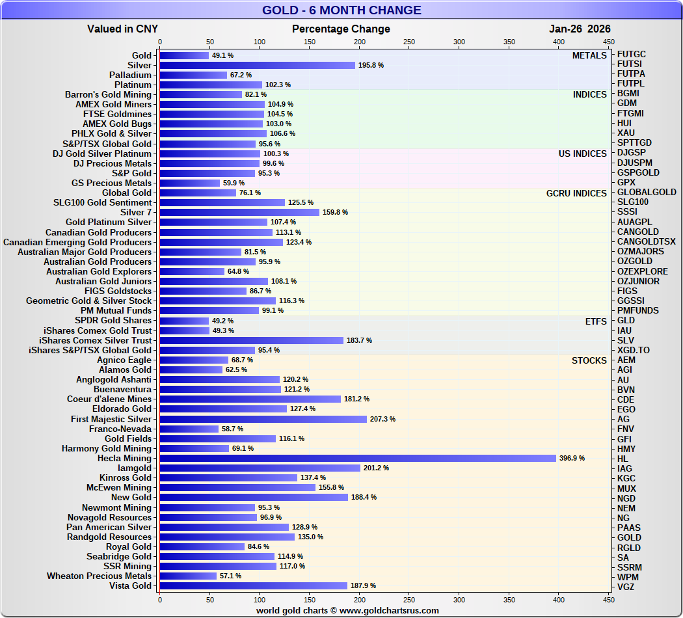Click the iShares Comex Silver Trust bar
683x618 pixels.
251,340
